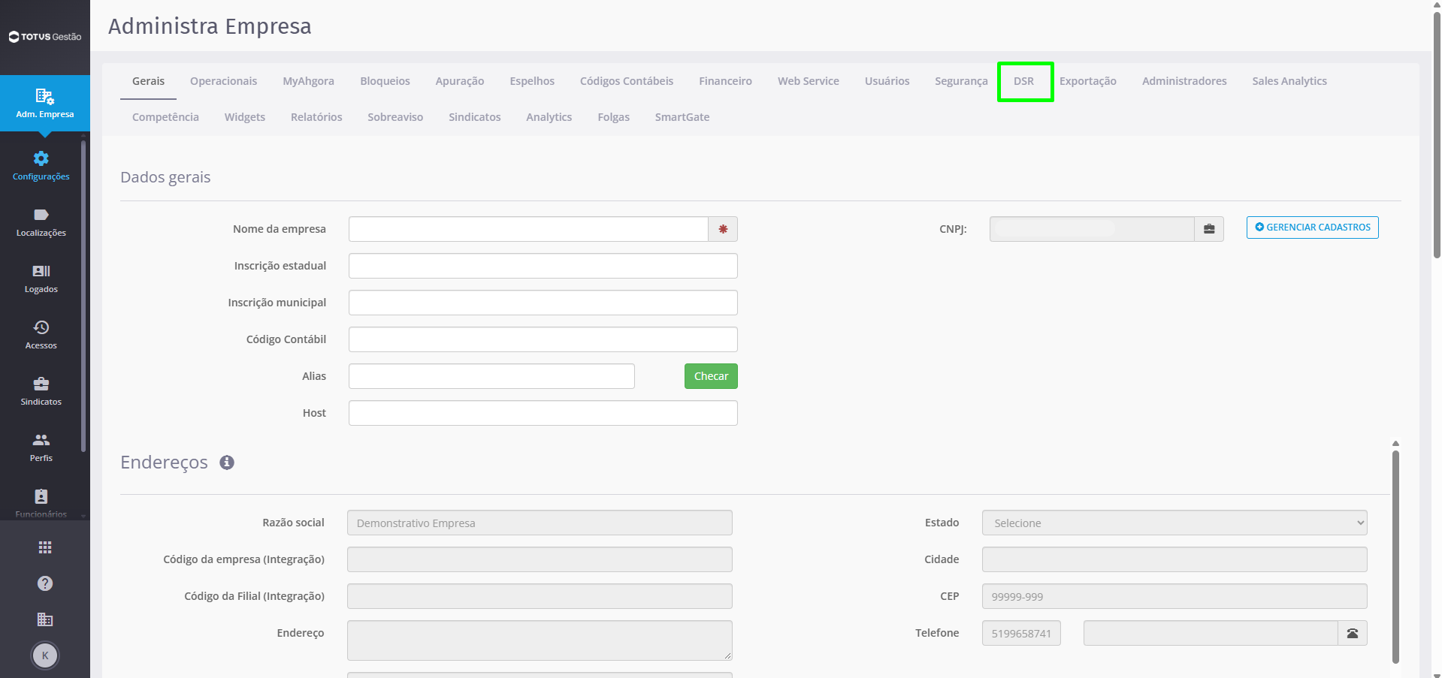Click the Razão social field
The image size is (1442, 678).
[x=540, y=523]
